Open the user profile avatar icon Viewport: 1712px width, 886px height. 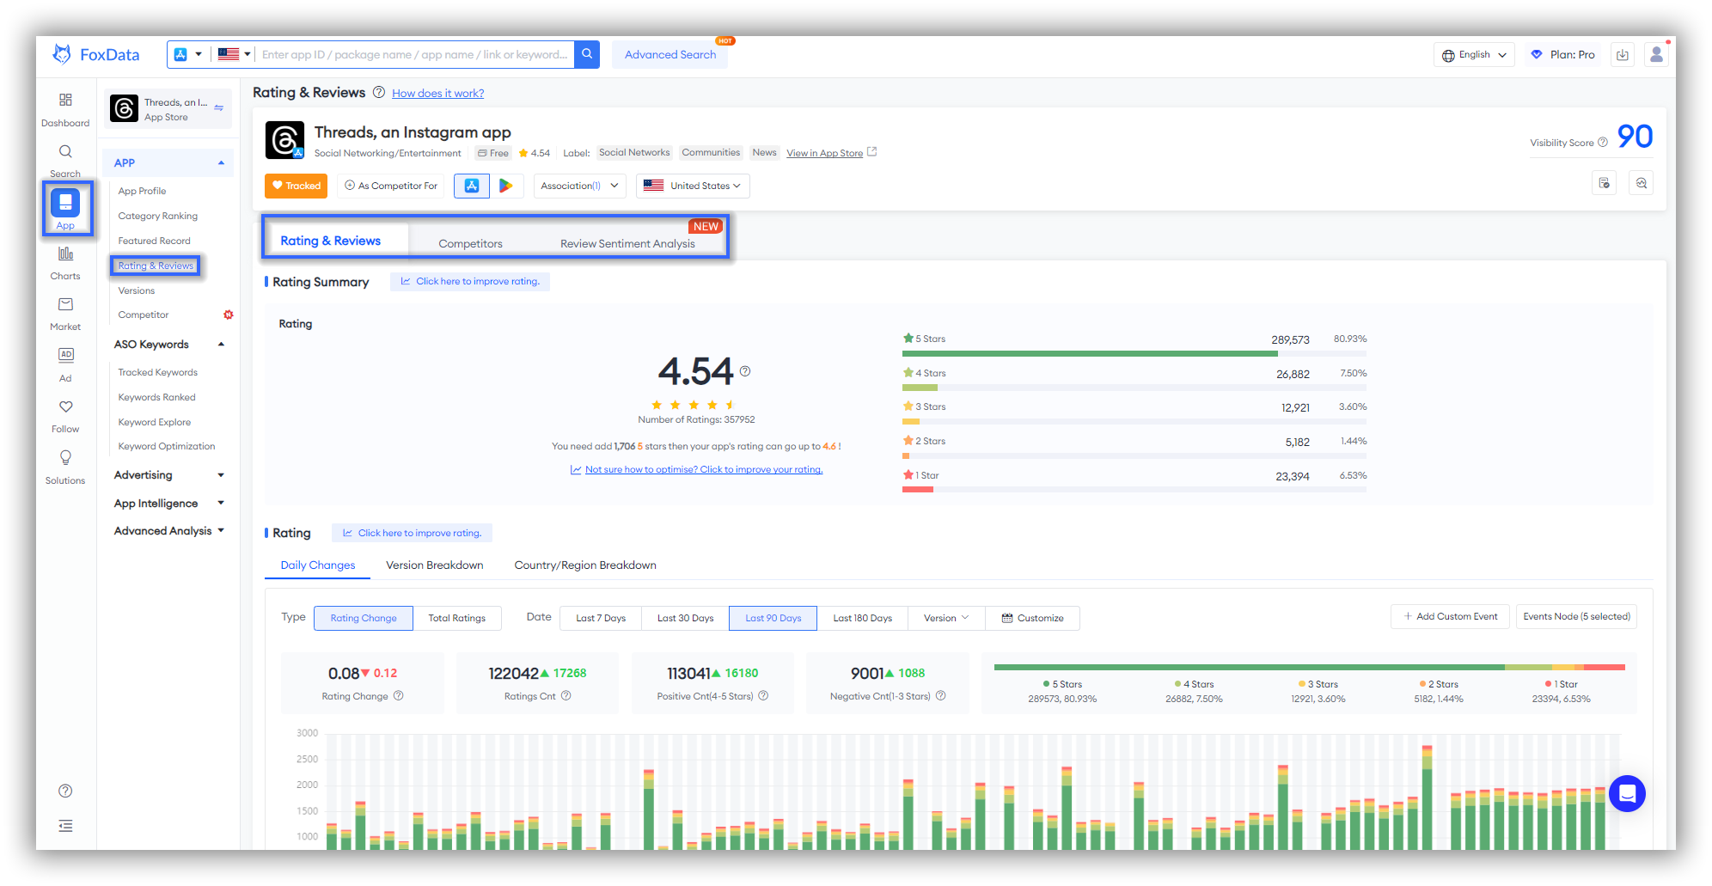pyautogui.click(x=1656, y=54)
